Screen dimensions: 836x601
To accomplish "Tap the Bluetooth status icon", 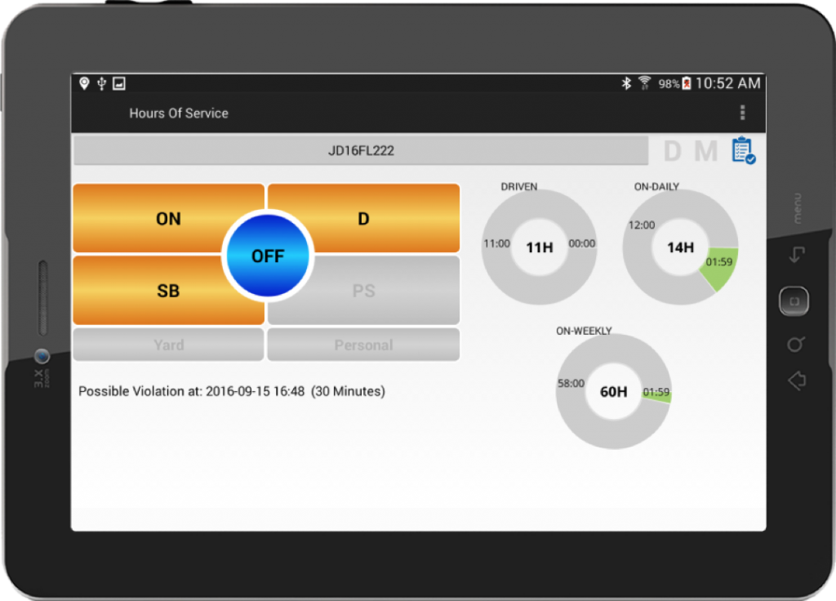I will click(627, 83).
